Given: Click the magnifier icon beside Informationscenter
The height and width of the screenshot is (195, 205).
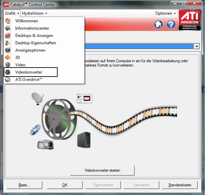Looking at the screenshot, I should point(8,28).
